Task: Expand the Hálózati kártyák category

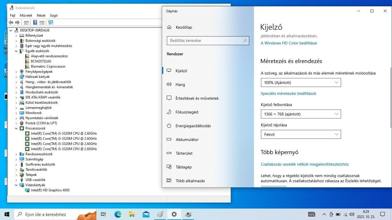Action: [x=16, y=77]
